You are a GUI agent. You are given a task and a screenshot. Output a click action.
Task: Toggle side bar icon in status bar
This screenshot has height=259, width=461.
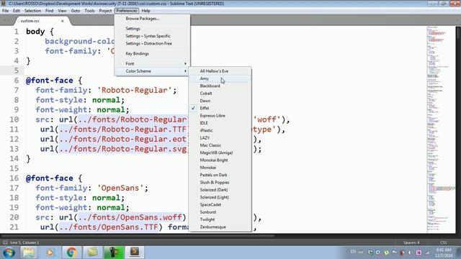5,242
